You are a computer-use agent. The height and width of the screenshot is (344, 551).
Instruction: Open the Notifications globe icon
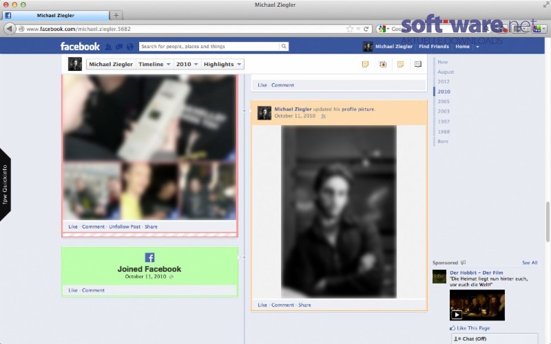coord(130,46)
